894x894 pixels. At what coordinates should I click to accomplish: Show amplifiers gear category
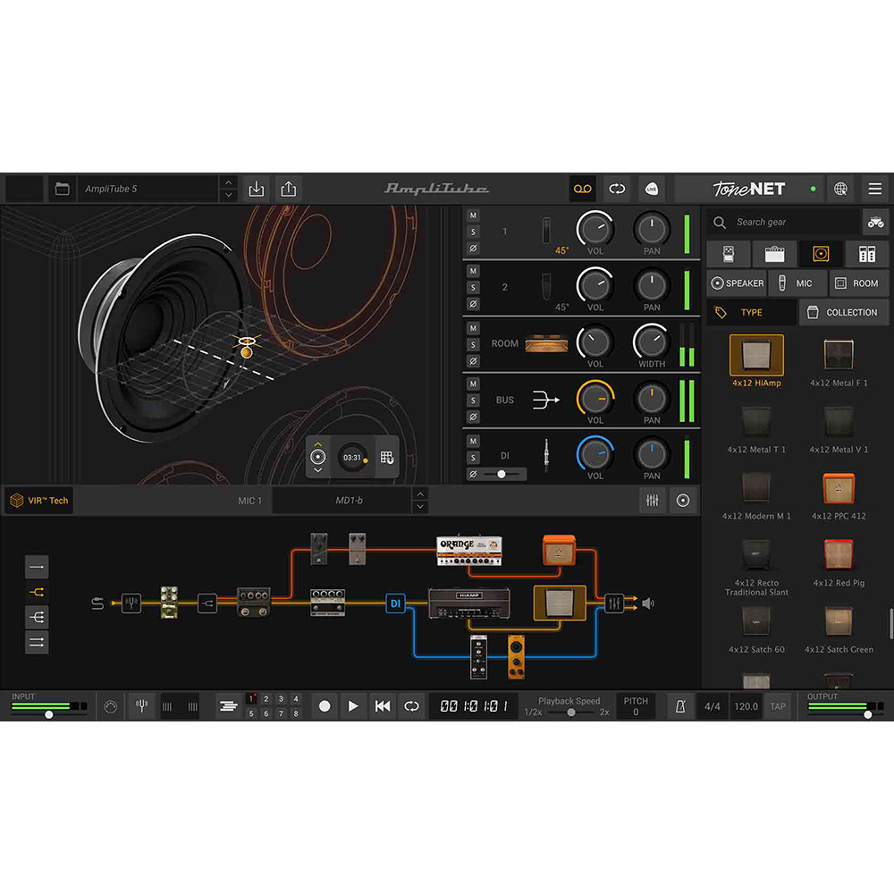(774, 254)
